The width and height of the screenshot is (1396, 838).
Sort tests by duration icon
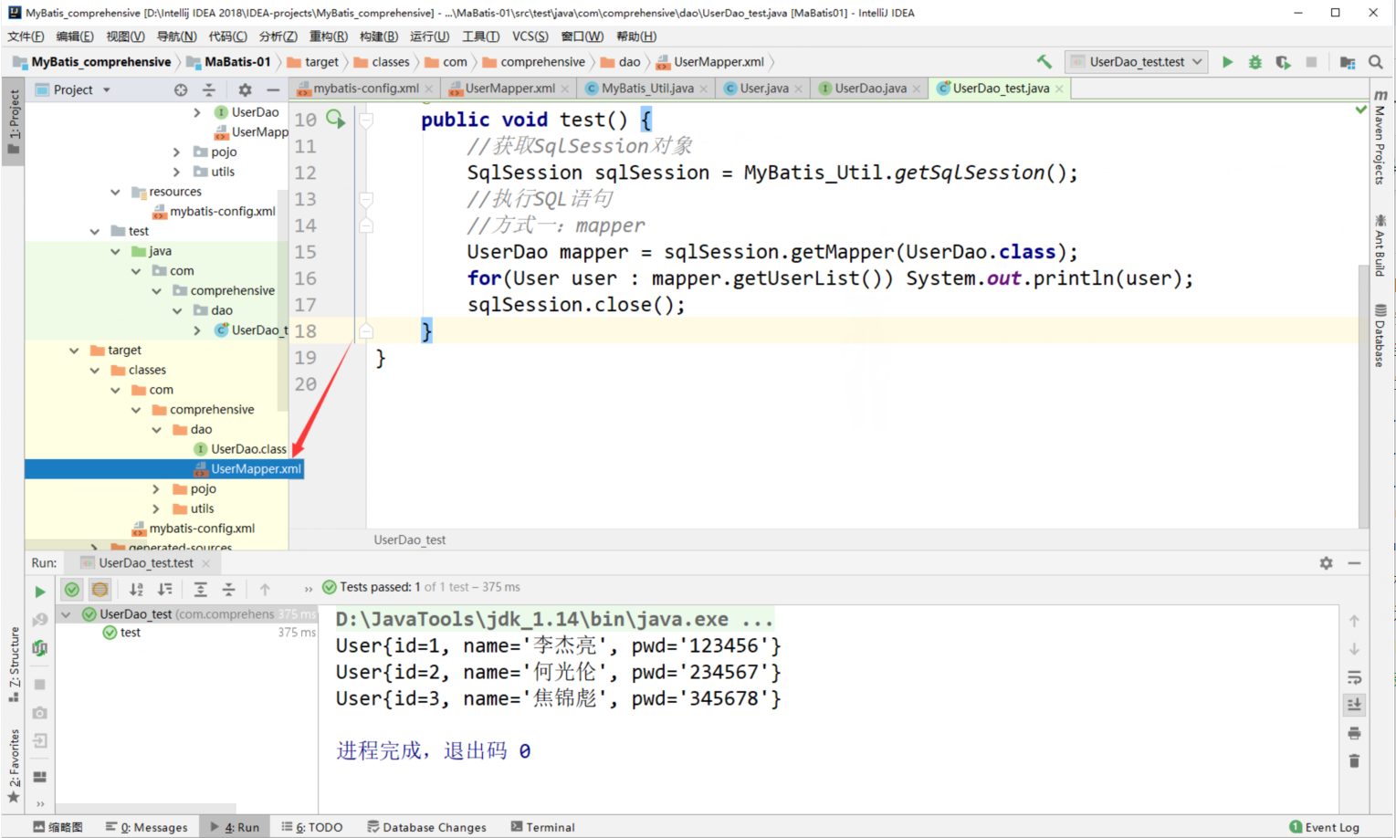(165, 590)
